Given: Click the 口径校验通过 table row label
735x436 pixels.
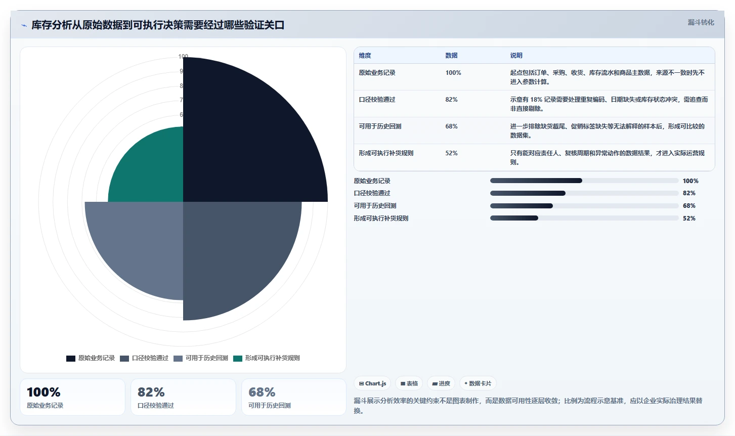Looking at the screenshot, I should (377, 100).
